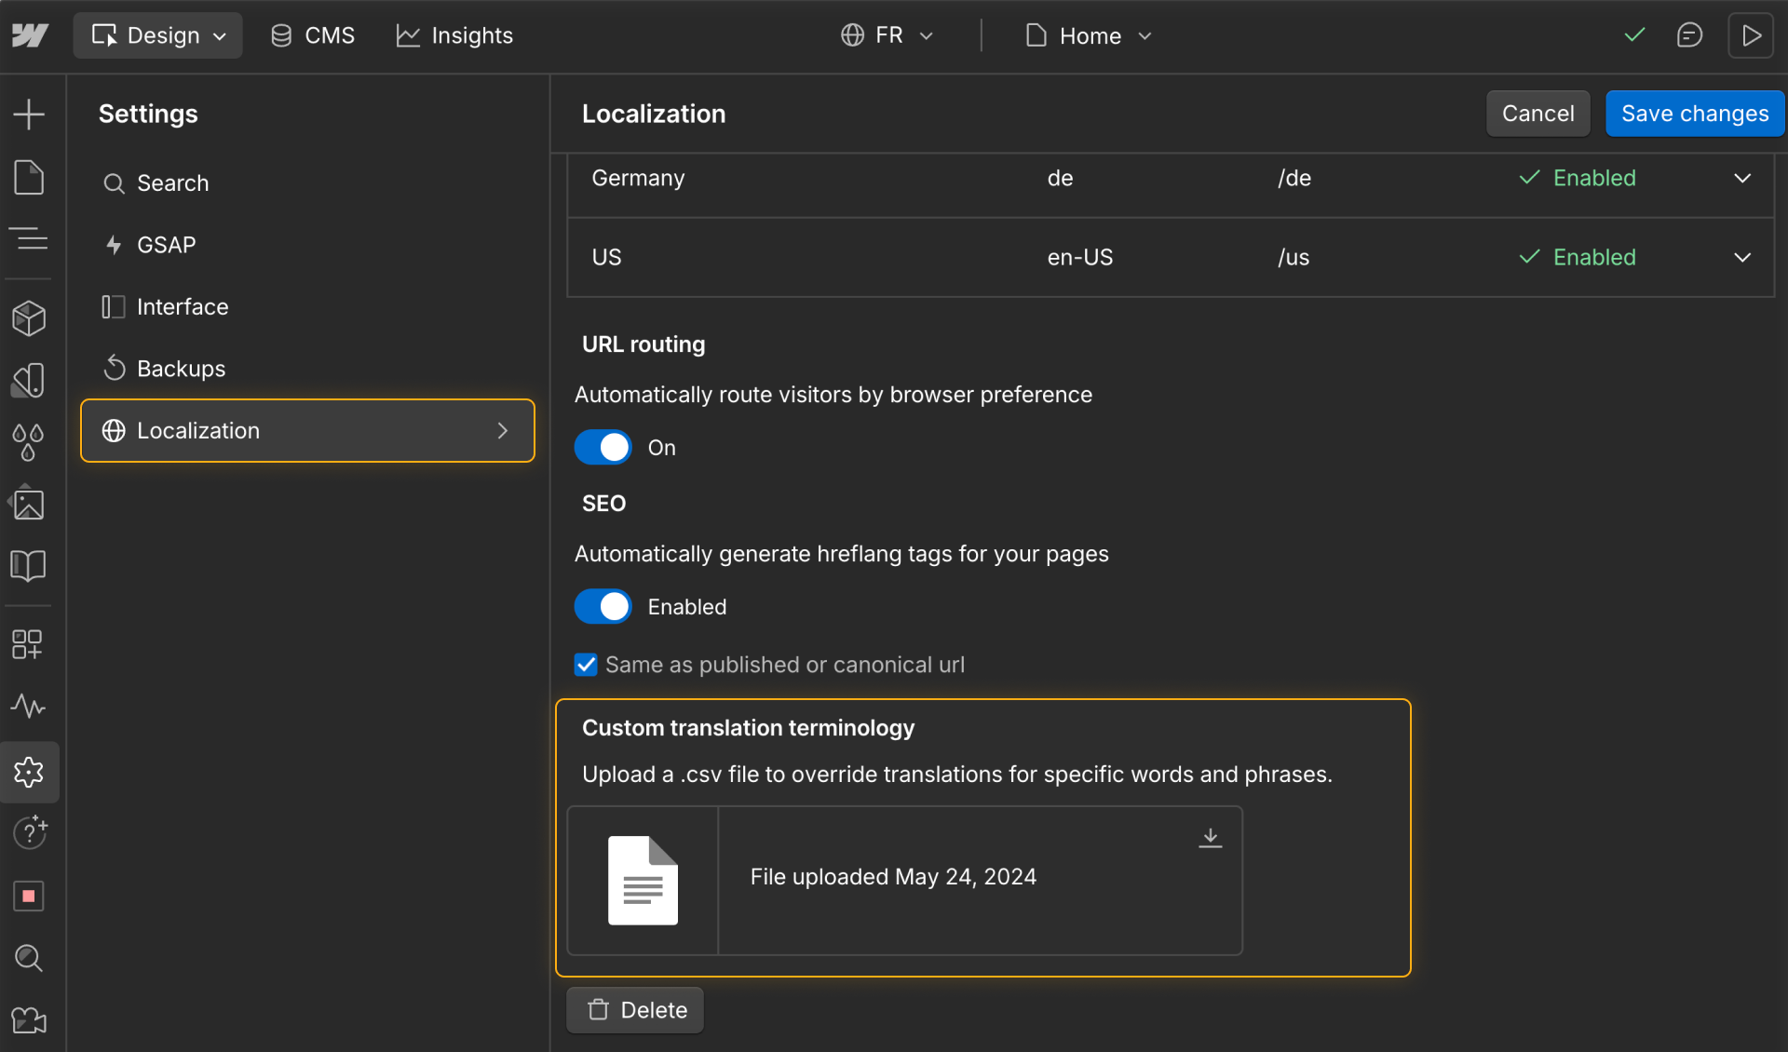Click Save changes
Screen dimensions: 1788x1052
pyautogui.click(x=1695, y=113)
